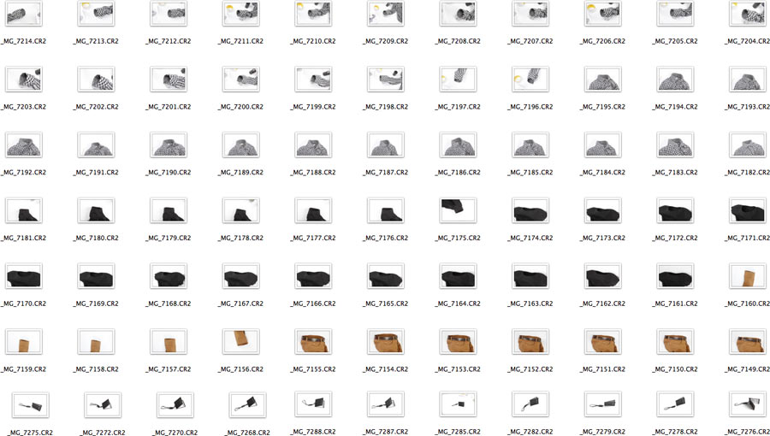Select the _MG_7192.CR2 file icon
This screenshot has width=770, height=436.
(24, 145)
